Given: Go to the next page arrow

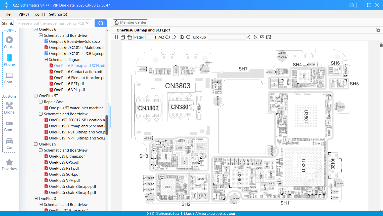Looking at the screenshot, I should click(x=174, y=37).
